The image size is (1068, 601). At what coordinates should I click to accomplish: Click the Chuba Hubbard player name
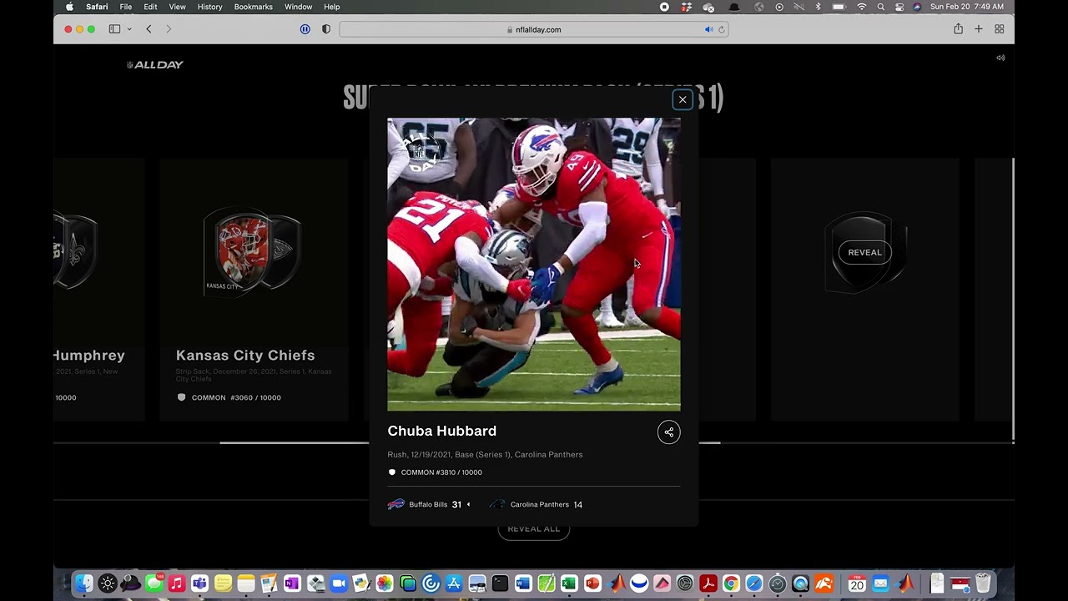441,431
